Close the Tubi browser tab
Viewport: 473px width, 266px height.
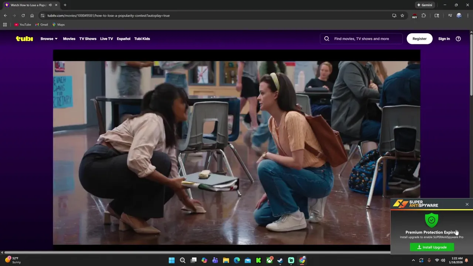point(56,5)
